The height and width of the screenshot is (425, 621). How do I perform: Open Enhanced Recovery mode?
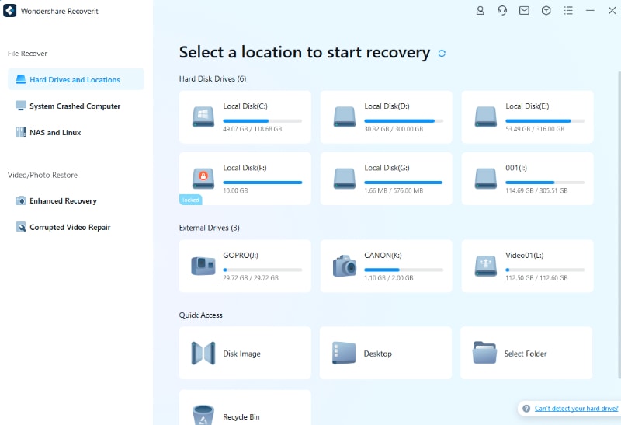(63, 200)
